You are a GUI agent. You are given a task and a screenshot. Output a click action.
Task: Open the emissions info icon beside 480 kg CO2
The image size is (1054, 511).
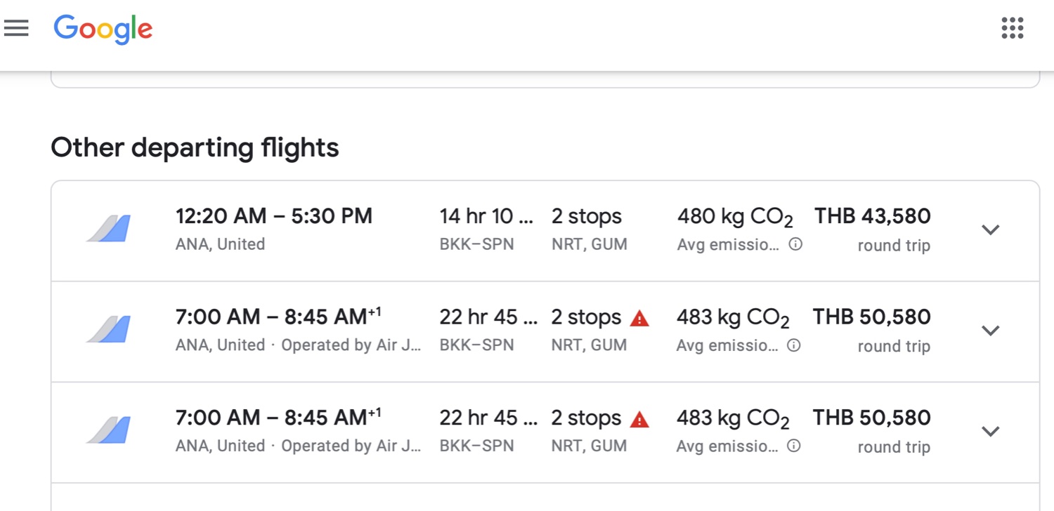coord(795,245)
